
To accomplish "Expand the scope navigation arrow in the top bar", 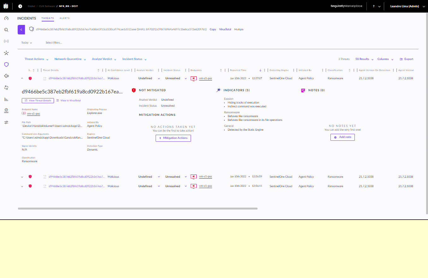I will pos(20,6).
